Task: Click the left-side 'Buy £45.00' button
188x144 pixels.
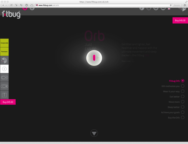Action: pos(8,102)
